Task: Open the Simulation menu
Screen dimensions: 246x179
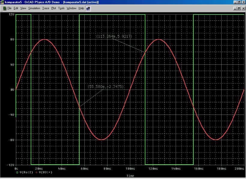Action: [x=34, y=8]
